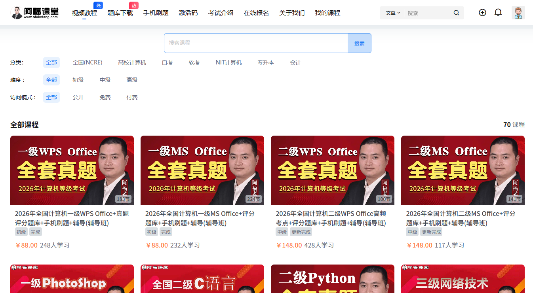Set difficulty filter to 中级
The image size is (533, 293).
point(105,80)
